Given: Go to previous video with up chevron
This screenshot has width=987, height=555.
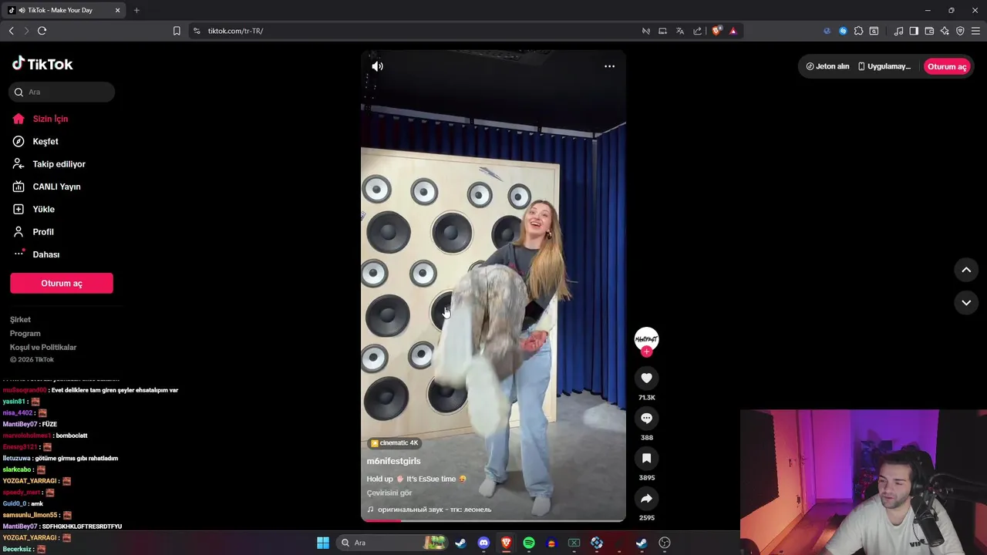Looking at the screenshot, I should 966,270.
